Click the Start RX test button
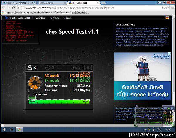Viewport: 176px width, 138px height. click(87, 68)
